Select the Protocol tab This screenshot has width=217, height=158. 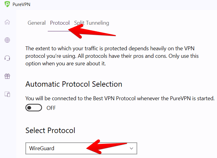pyautogui.click(x=60, y=23)
